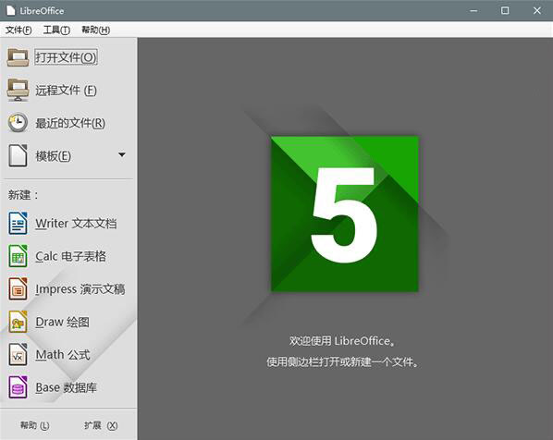Screen dimensions: 553x440
Task: Click the 使用侧边栏打开或新建一个文件 text
Action: (342, 361)
